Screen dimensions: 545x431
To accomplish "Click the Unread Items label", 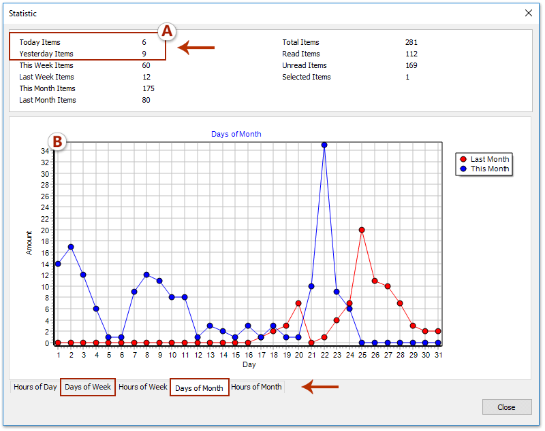I will coord(305,65).
